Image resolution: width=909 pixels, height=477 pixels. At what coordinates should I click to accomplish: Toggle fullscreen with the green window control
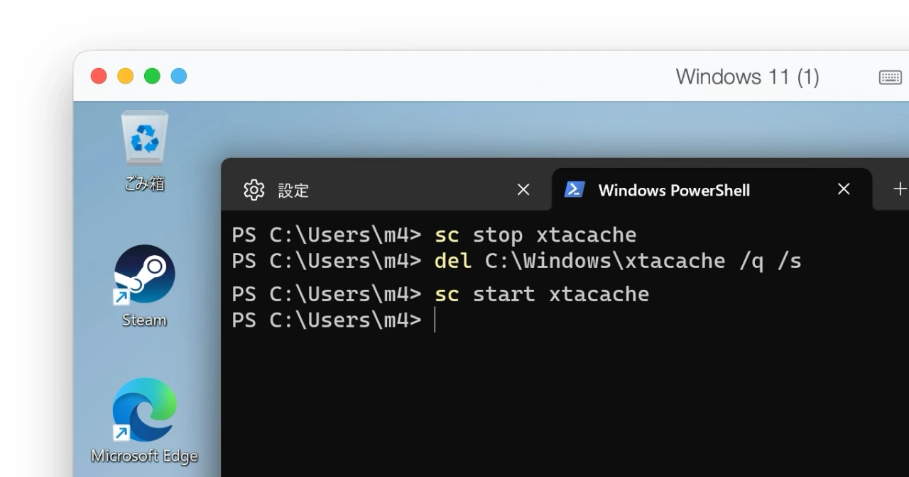point(152,76)
